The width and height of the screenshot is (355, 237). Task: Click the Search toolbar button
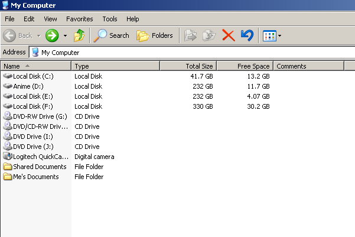tap(112, 35)
